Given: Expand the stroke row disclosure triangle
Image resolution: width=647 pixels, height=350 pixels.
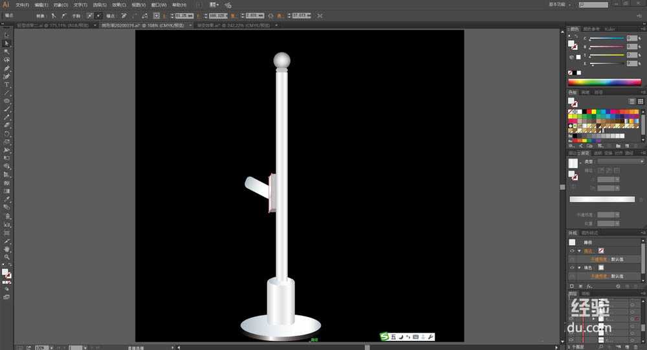Looking at the screenshot, I should coord(579,250).
